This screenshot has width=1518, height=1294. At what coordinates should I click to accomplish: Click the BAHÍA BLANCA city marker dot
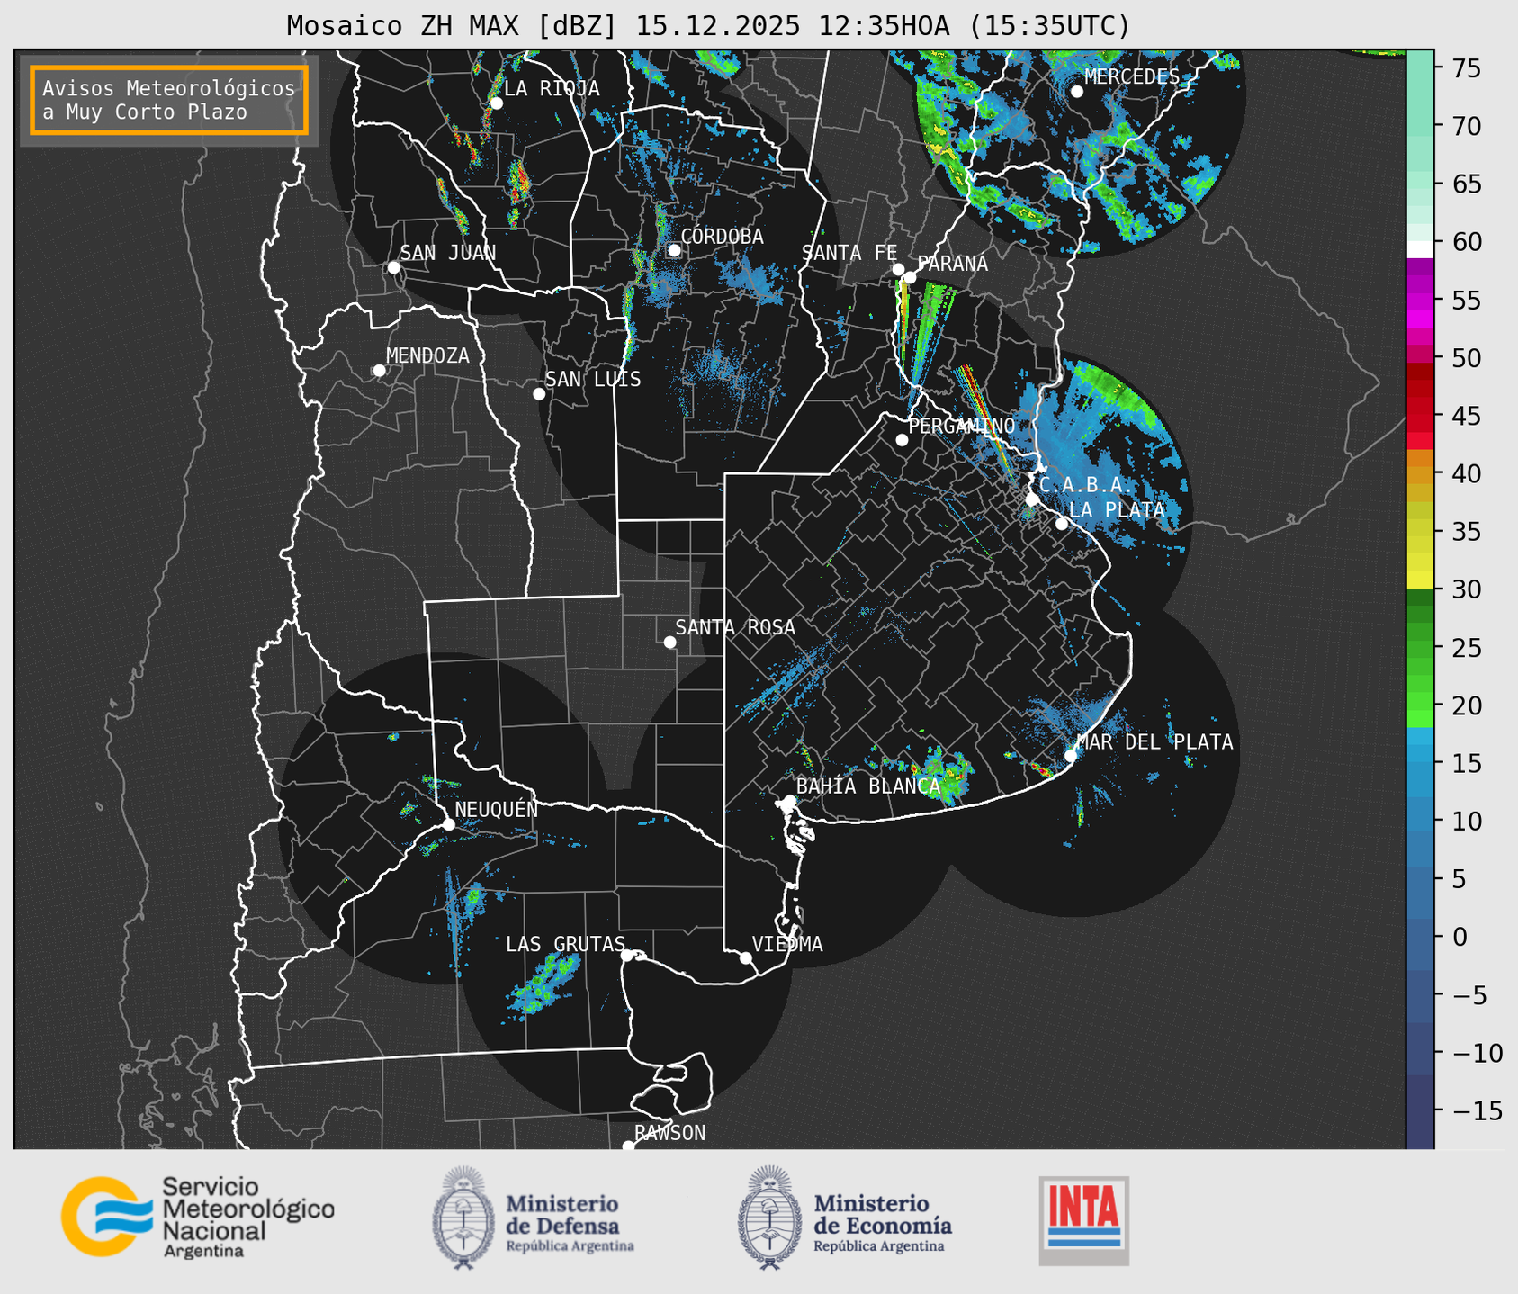tap(789, 801)
